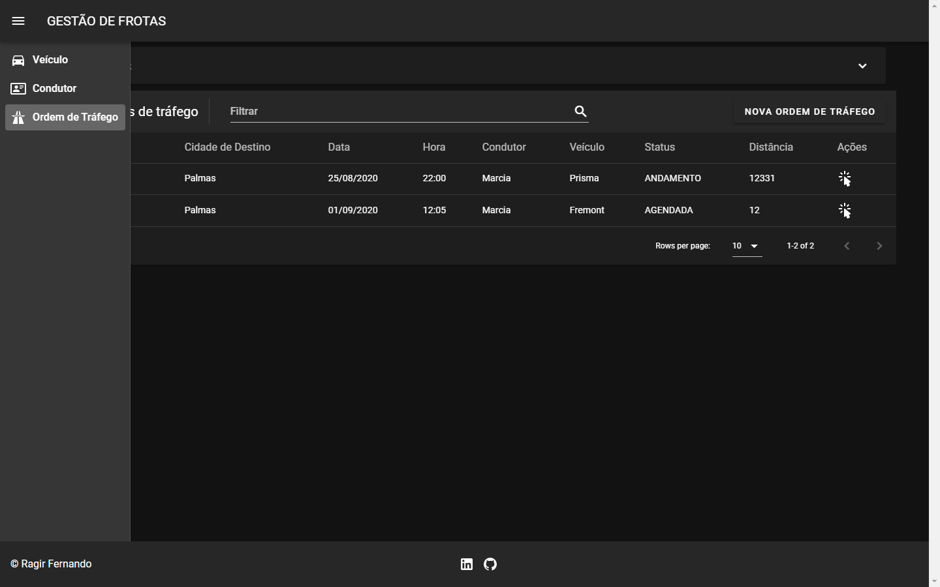Sort by the Status column header
The width and height of the screenshot is (940, 587).
point(660,147)
